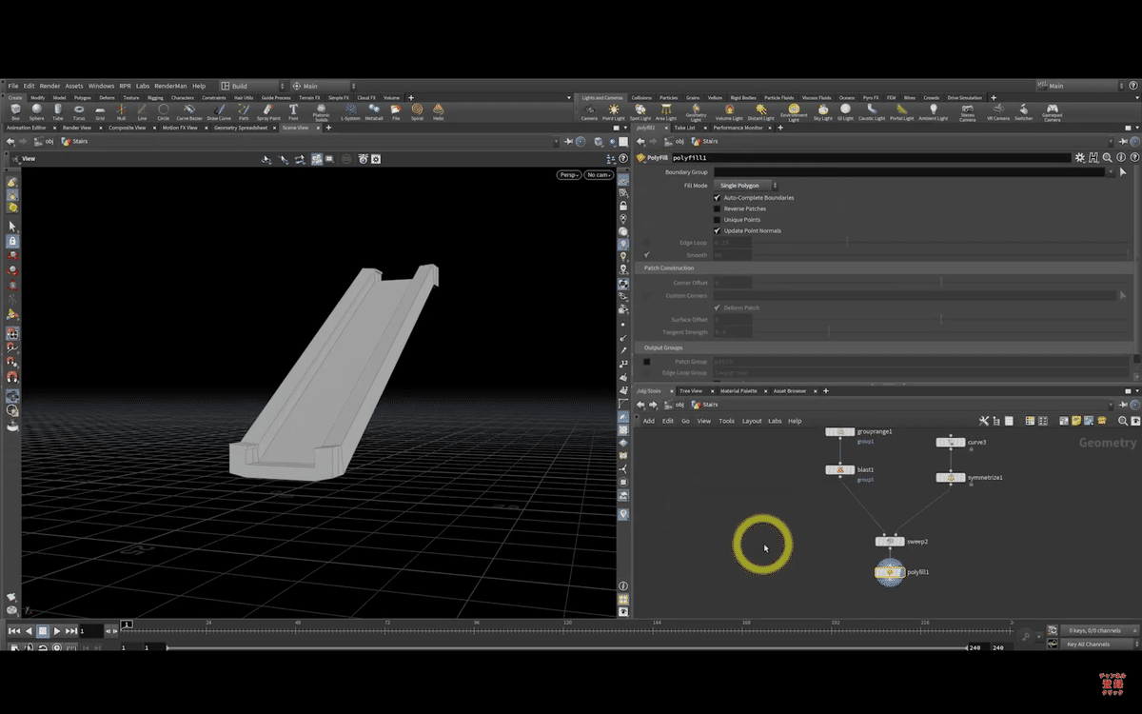1142x714 pixels.
Task: Add a Camera from the lights shelf
Action: (x=589, y=111)
